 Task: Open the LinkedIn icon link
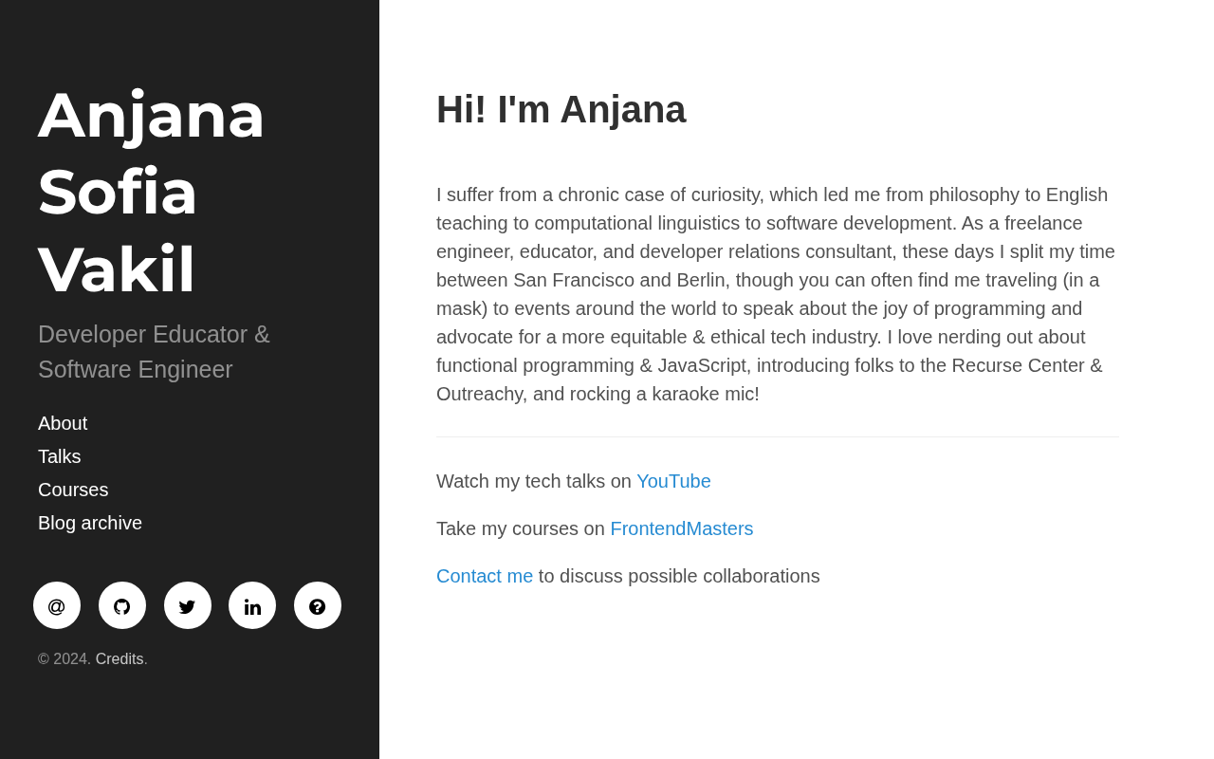[x=252, y=605]
